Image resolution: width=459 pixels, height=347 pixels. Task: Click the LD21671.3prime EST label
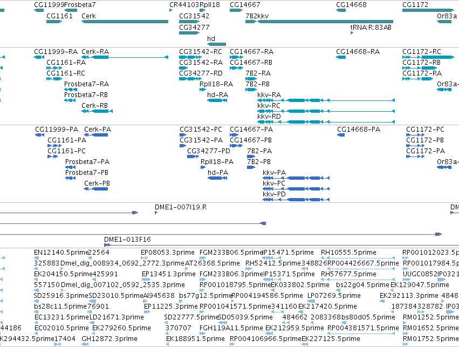(117, 317)
